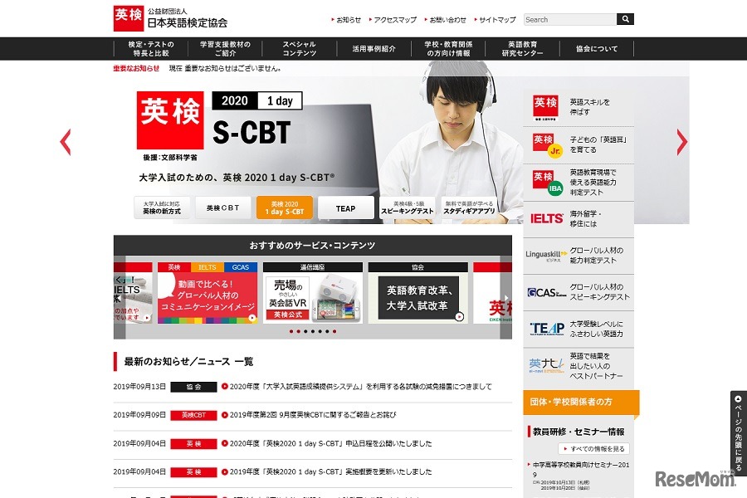Open the 実施概要を更新いたしました news

pyautogui.click(x=330, y=472)
